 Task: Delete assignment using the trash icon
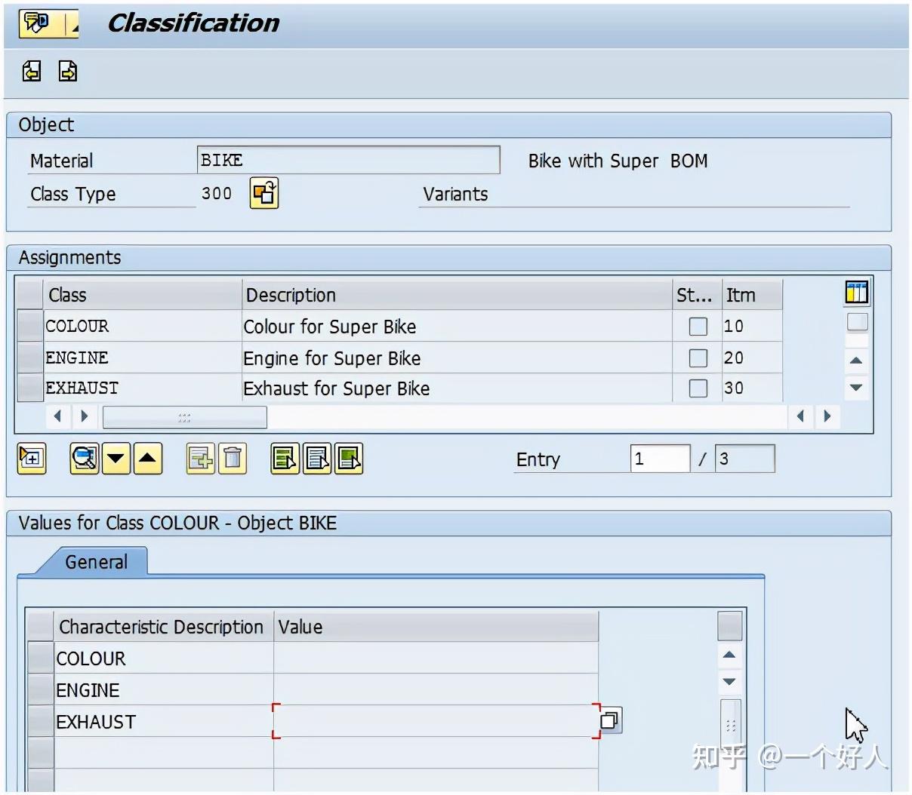(233, 458)
